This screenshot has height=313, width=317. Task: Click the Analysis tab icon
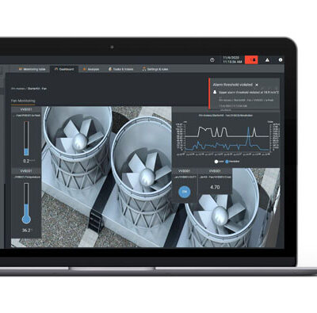pos(85,69)
